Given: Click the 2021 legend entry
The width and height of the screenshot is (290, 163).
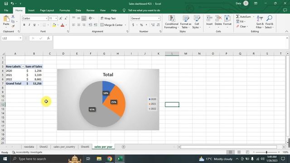Looking at the screenshot, I should point(153,104).
